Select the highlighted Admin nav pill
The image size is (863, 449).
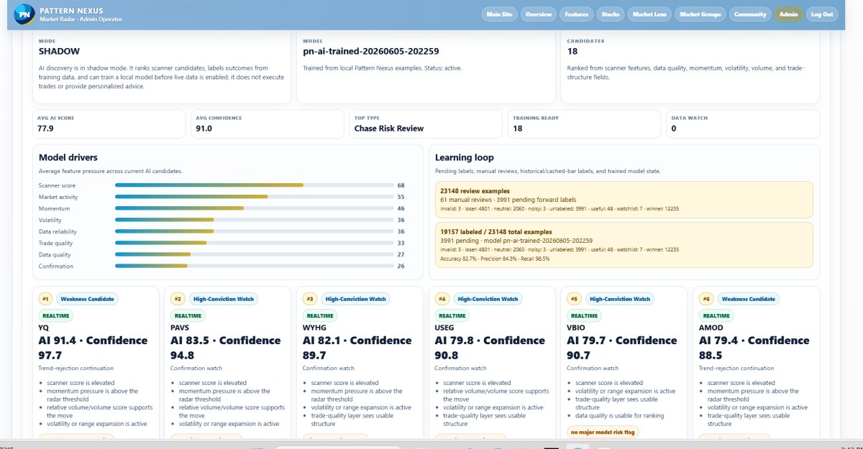pos(789,14)
